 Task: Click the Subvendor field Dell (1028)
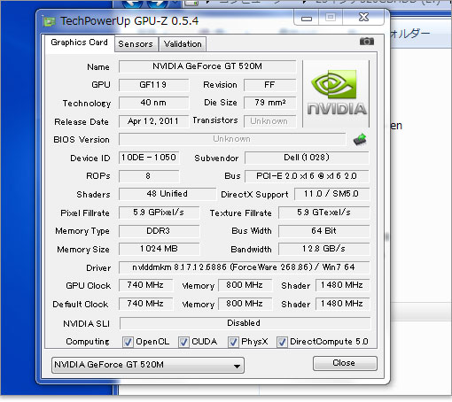(x=307, y=158)
